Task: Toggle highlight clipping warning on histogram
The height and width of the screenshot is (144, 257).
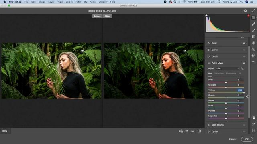Action: click(249, 16)
